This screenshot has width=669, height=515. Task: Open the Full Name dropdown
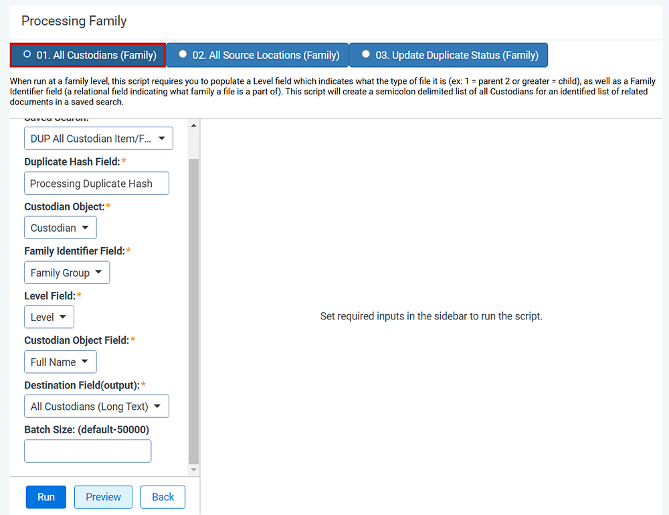(x=60, y=362)
